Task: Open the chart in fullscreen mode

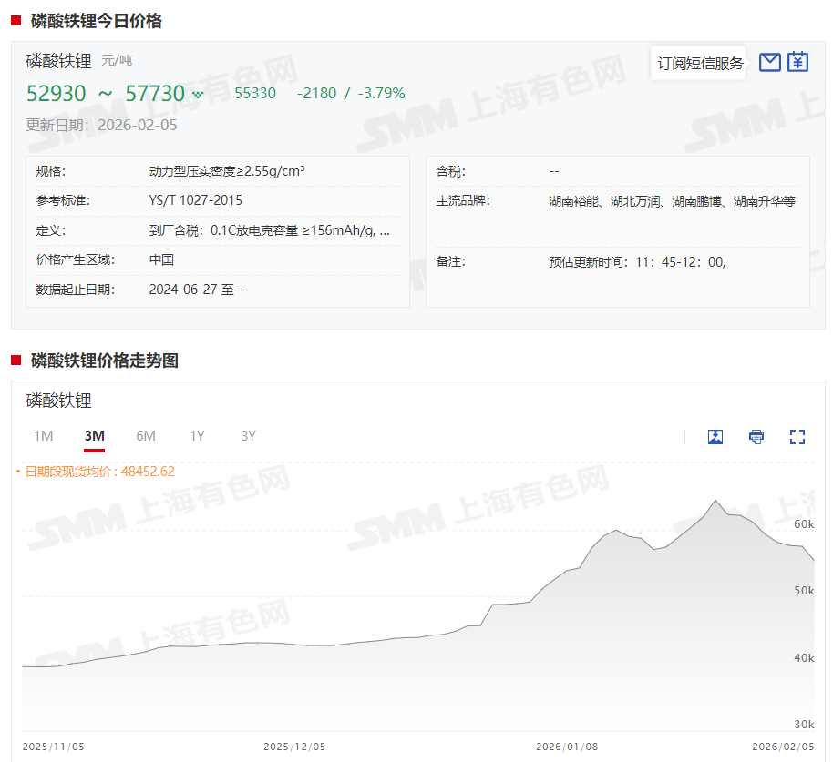Action: [797, 436]
